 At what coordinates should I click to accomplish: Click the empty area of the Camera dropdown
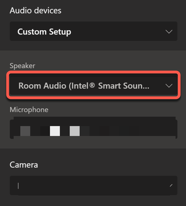(x=94, y=186)
